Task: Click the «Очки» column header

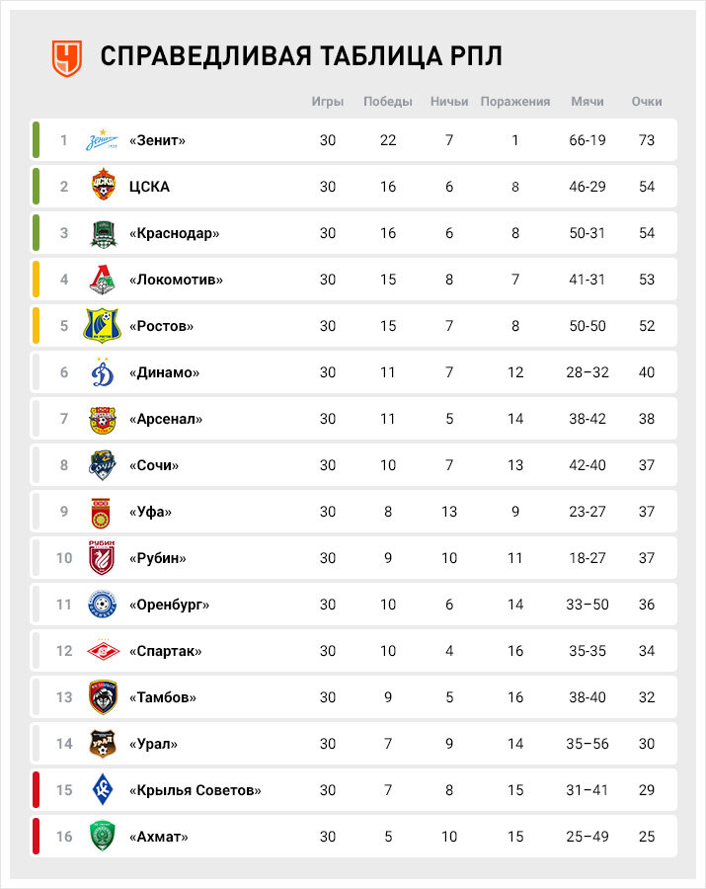Action: 647,102
